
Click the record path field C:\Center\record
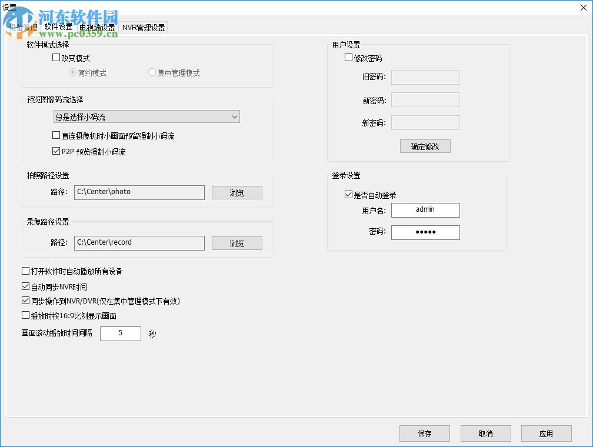139,243
